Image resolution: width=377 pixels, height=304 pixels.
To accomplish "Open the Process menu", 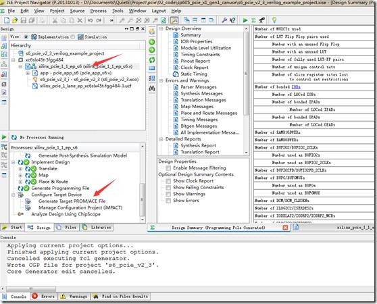I will tap(98, 11).
